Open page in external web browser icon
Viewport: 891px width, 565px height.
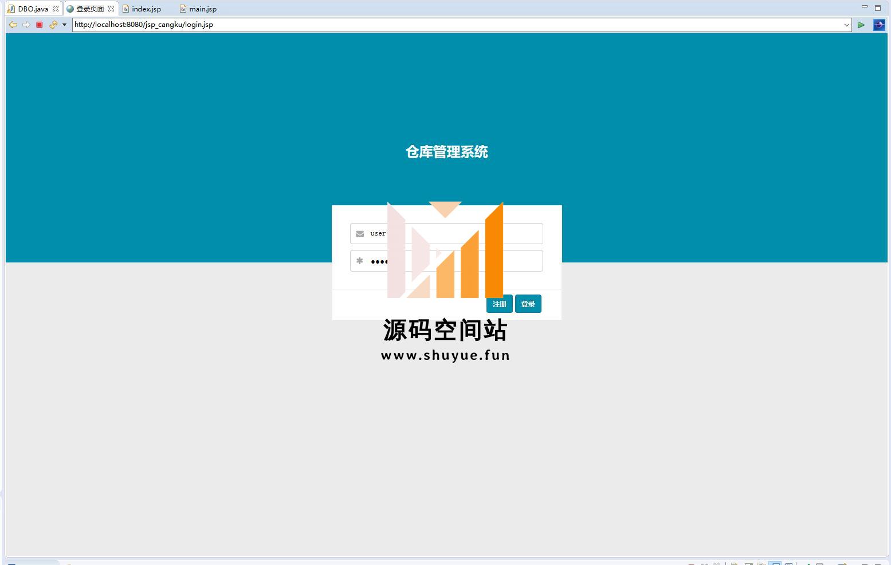[x=879, y=25]
